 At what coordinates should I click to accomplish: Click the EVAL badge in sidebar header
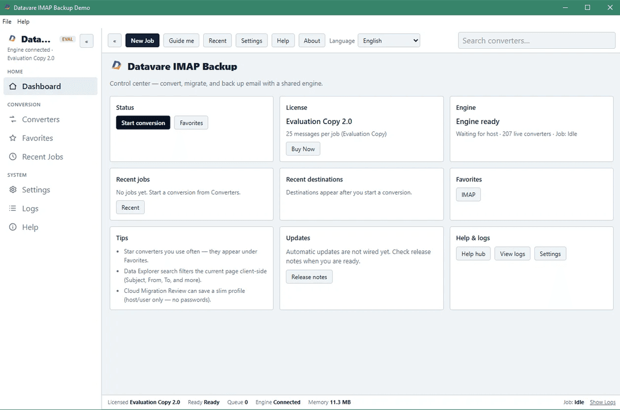click(67, 39)
